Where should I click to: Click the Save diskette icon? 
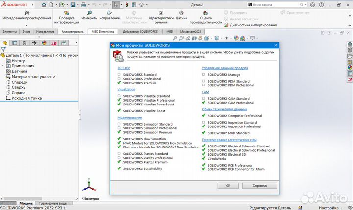tap(73, 5)
